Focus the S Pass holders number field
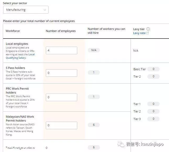 click(62, 73)
